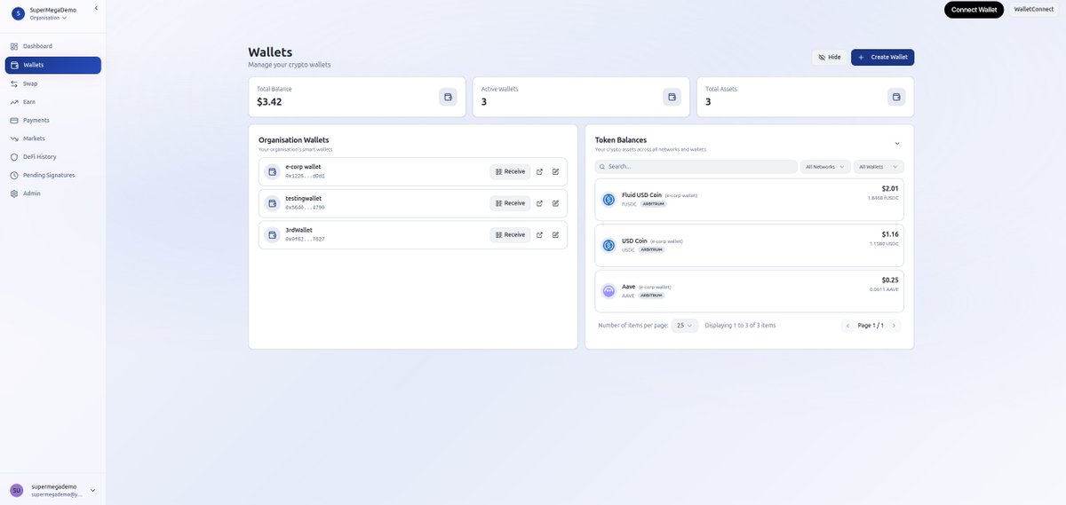The image size is (1066, 505).
Task: Open external link for testingwallet
Action: [x=539, y=203]
